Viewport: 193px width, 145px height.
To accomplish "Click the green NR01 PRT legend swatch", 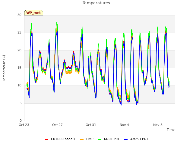I will (100, 139).
